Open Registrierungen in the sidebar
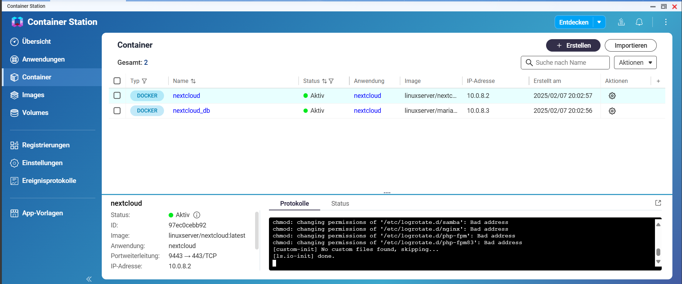Screen dimensions: 682x284 (40, 145)
